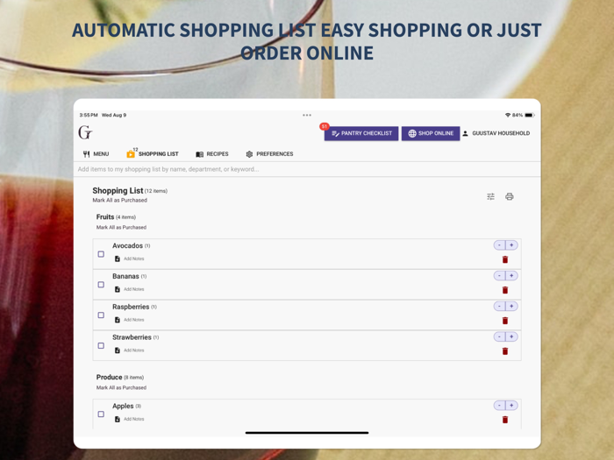Decrease Avocados quantity
The height and width of the screenshot is (460, 614).
point(499,245)
